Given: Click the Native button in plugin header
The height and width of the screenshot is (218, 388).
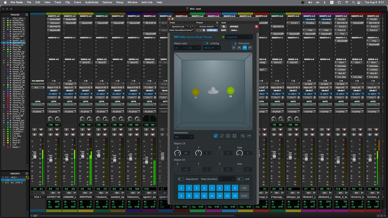Looking at the screenshot, I should click(x=234, y=30).
